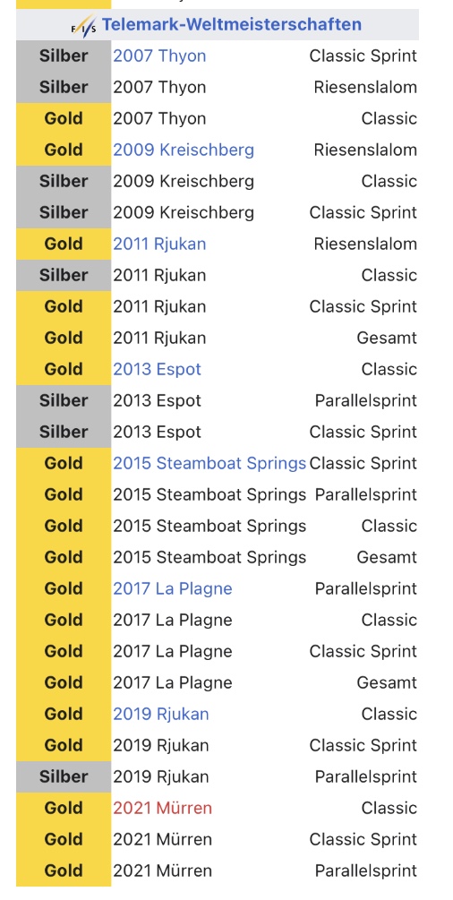Click Silber cell for 2007 Thyon Riesenslalom
Image resolution: width=453 pixels, height=900 pixels.
click(64, 87)
